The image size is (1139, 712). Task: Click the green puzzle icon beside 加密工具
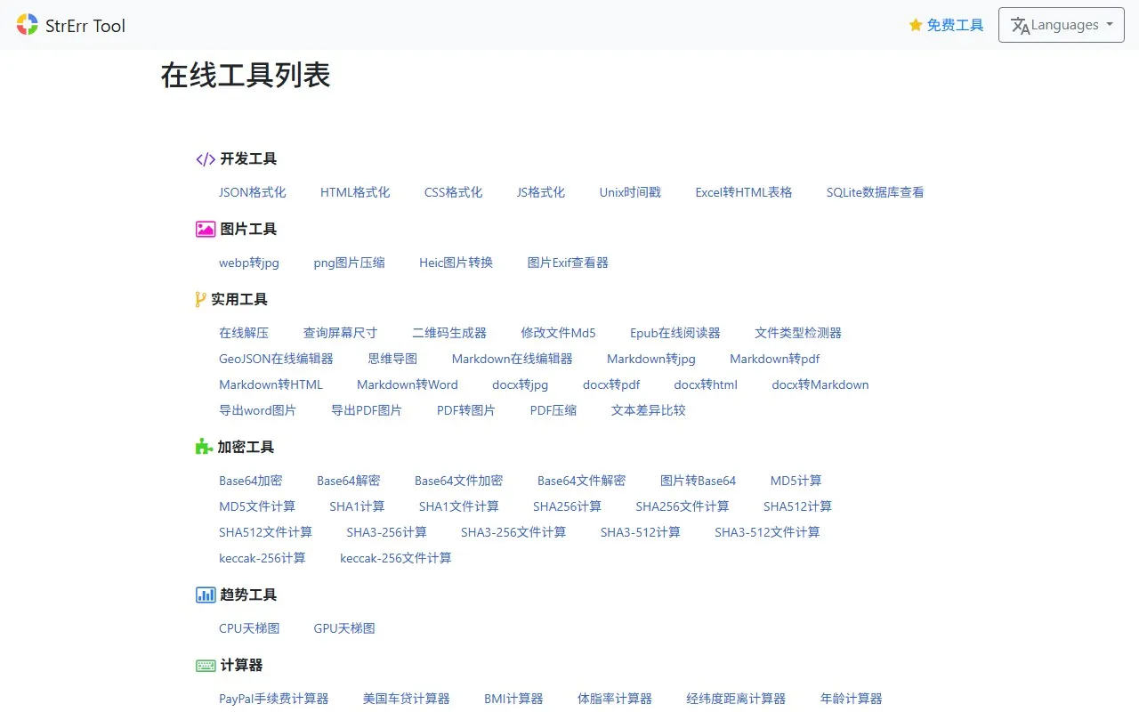[x=205, y=448]
